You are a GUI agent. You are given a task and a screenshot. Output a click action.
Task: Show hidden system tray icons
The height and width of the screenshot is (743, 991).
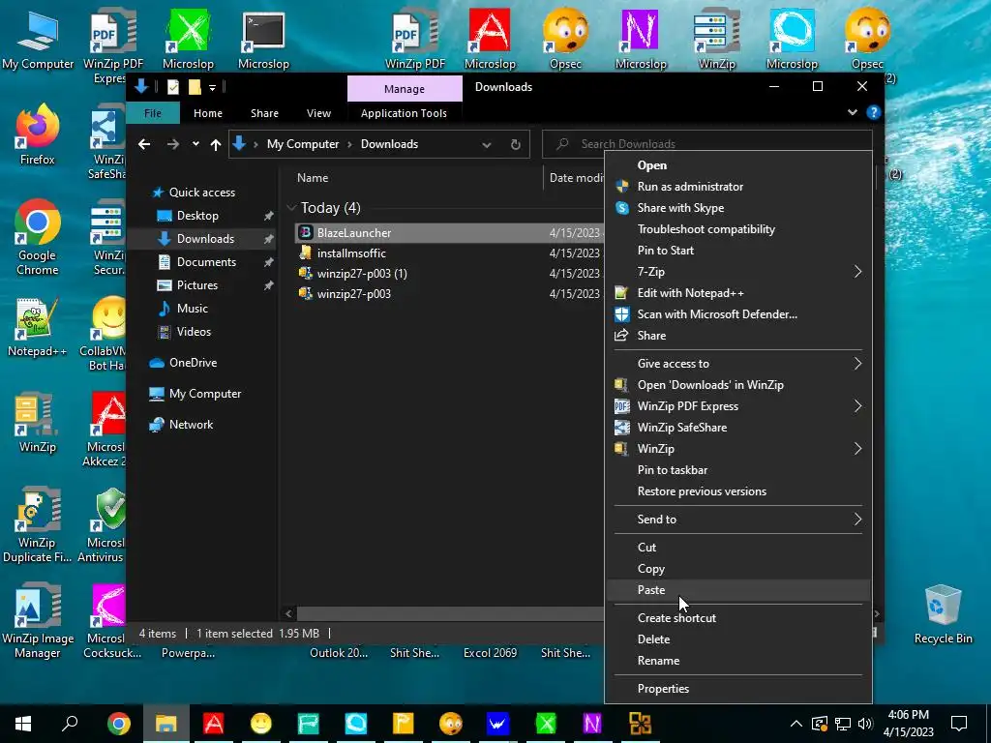pyautogui.click(x=796, y=724)
